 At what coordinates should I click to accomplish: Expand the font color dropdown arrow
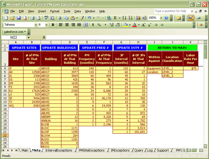pyautogui.click(x=139, y=25)
